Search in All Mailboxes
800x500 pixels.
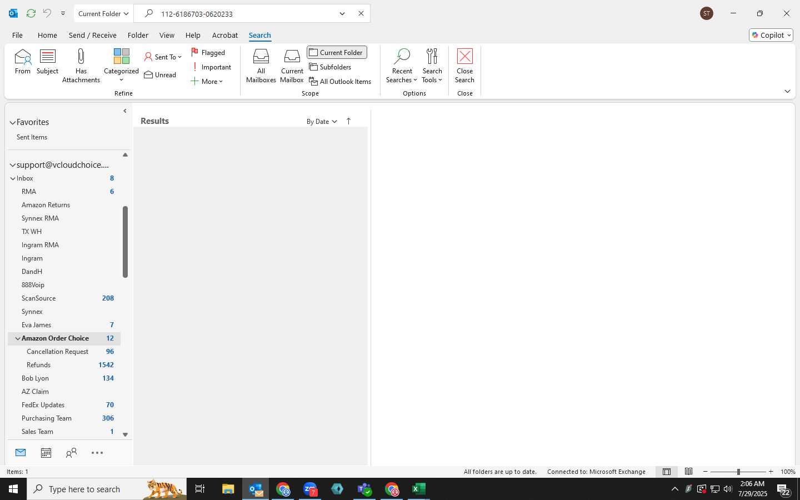[261, 66]
